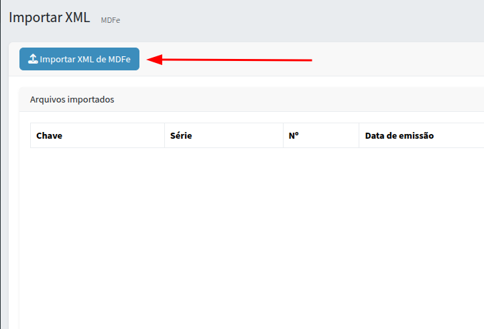Click the empty table body below the headers

[255, 228]
